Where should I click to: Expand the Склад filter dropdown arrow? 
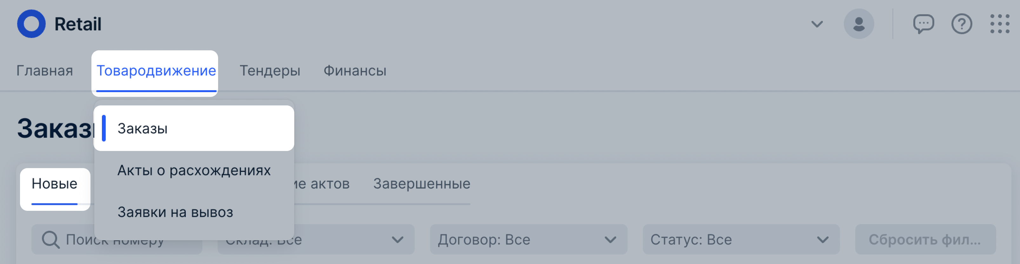[x=397, y=240]
